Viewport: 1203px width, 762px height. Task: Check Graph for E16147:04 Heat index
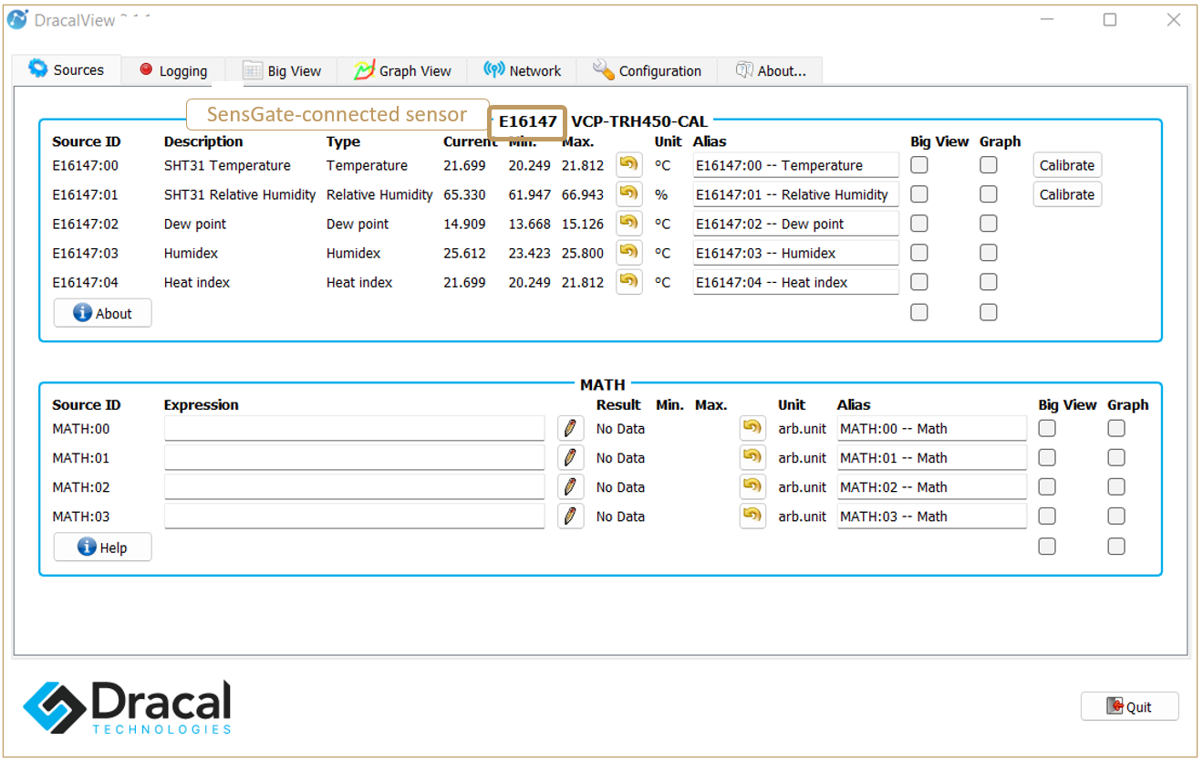coord(989,282)
